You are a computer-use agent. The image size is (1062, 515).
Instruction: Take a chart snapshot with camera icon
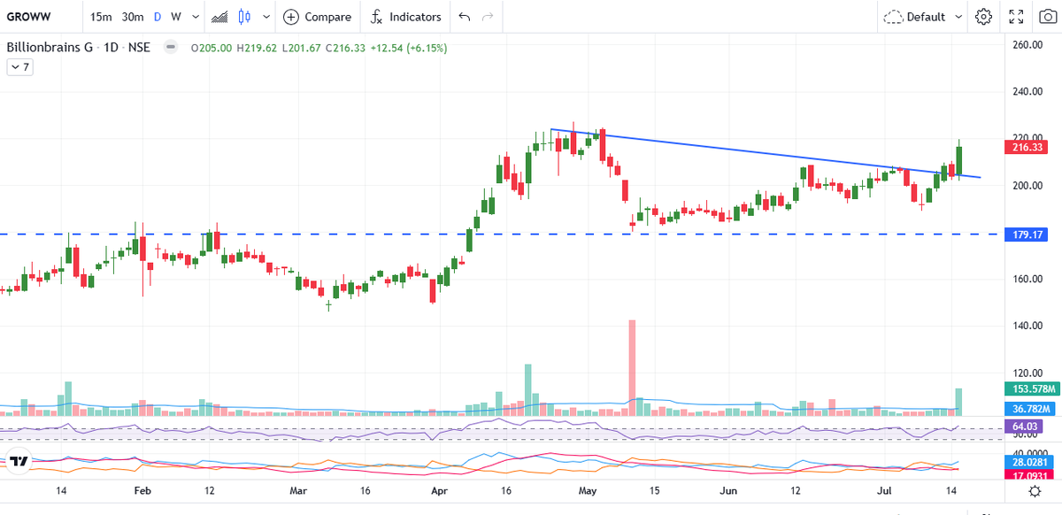[1046, 17]
